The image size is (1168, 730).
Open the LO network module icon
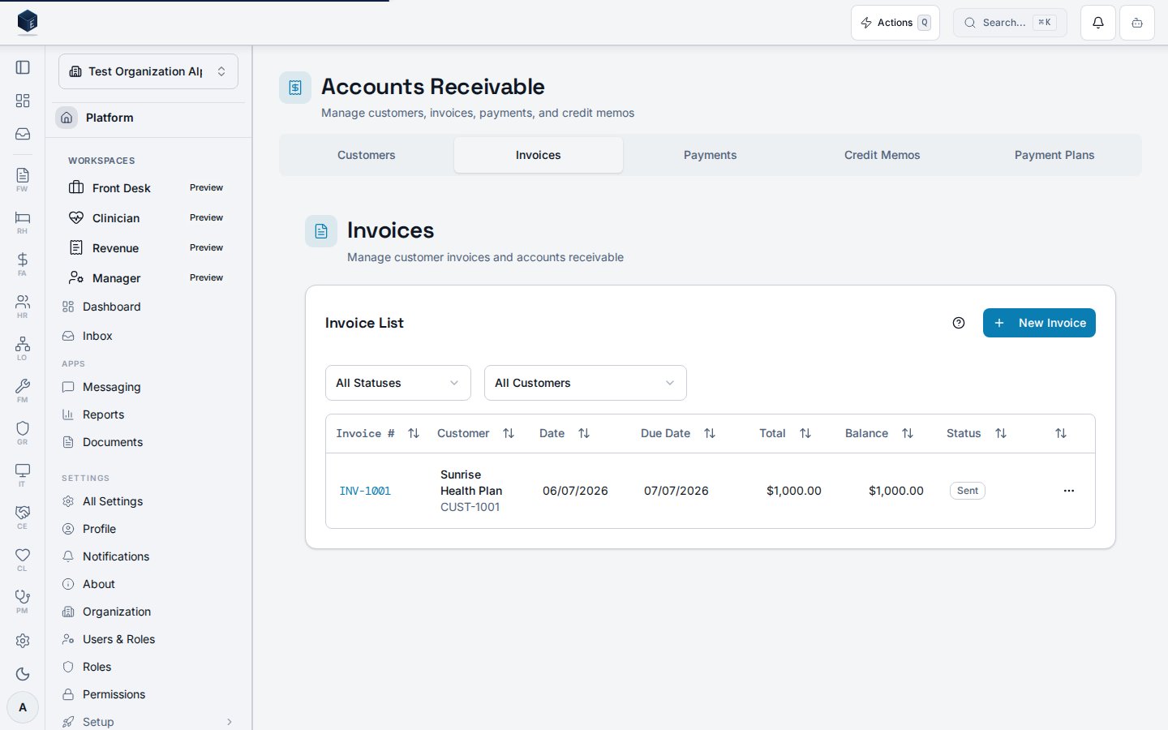pos(23,348)
